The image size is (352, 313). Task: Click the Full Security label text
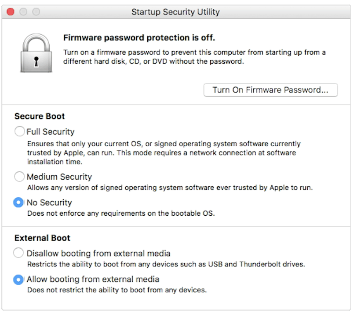pyautogui.click(x=51, y=132)
